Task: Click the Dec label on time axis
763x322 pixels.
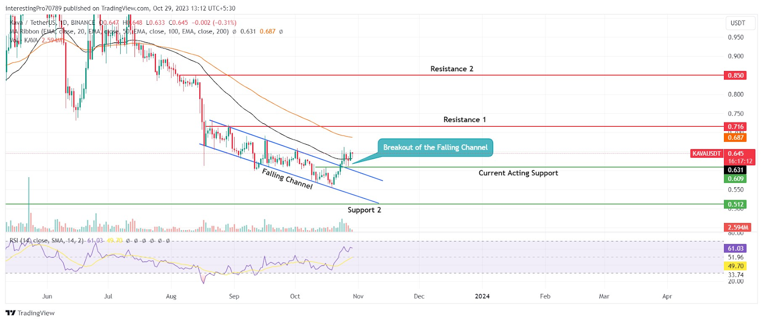Action: click(x=419, y=296)
